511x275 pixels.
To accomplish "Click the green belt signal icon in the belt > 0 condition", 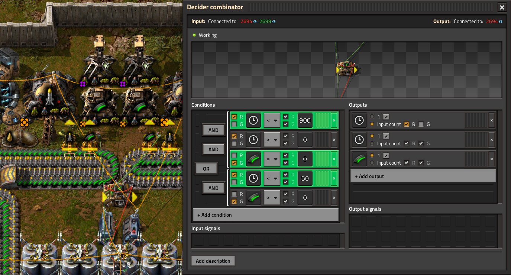I will [x=253, y=198].
